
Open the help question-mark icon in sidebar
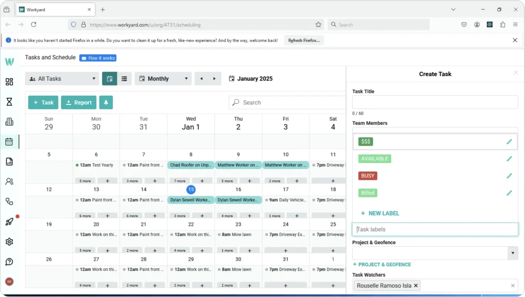point(9,262)
